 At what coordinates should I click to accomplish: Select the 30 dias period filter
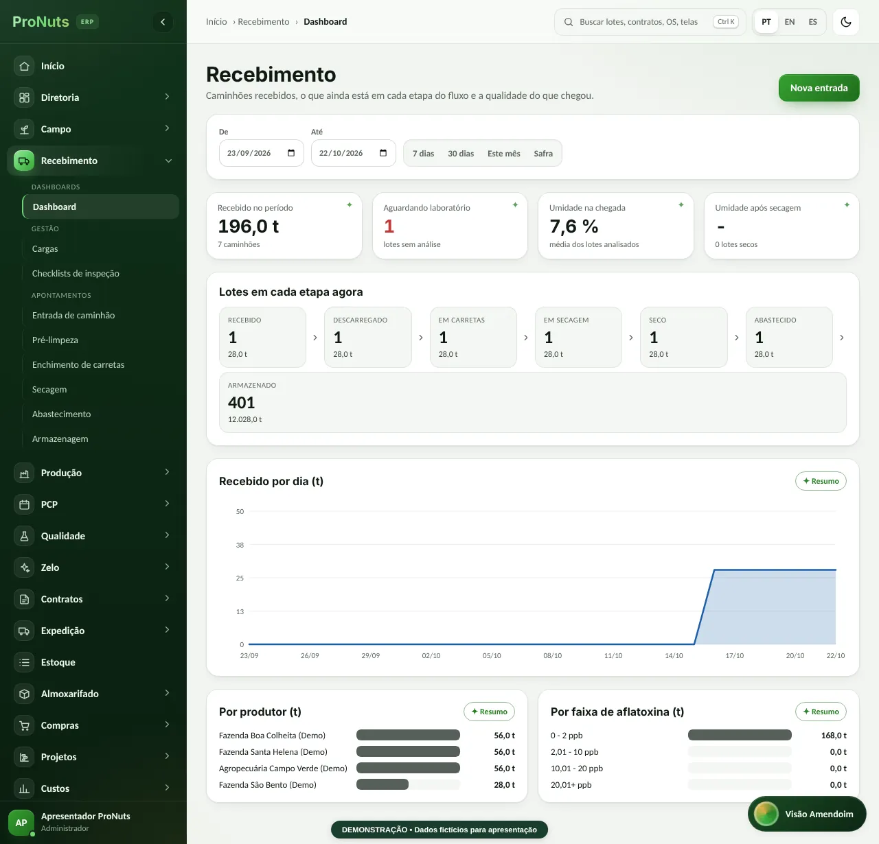pos(461,154)
